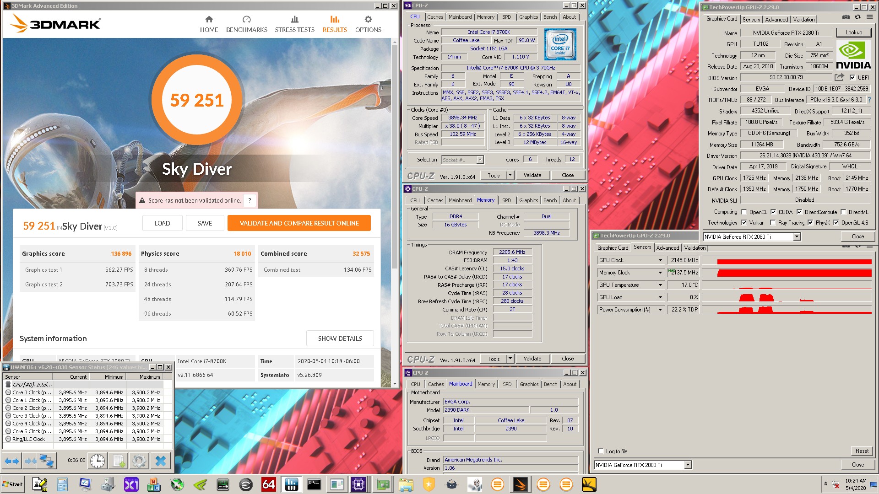Click the blue X close icon in HWiNFO
Image resolution: width=879 pixels, height=494 pixels.
click(x=160, y=461)
